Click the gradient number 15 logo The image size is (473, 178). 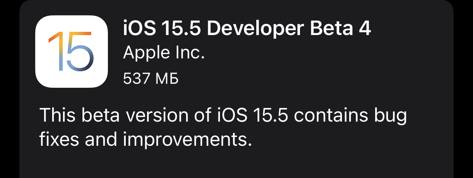point(71,52)
